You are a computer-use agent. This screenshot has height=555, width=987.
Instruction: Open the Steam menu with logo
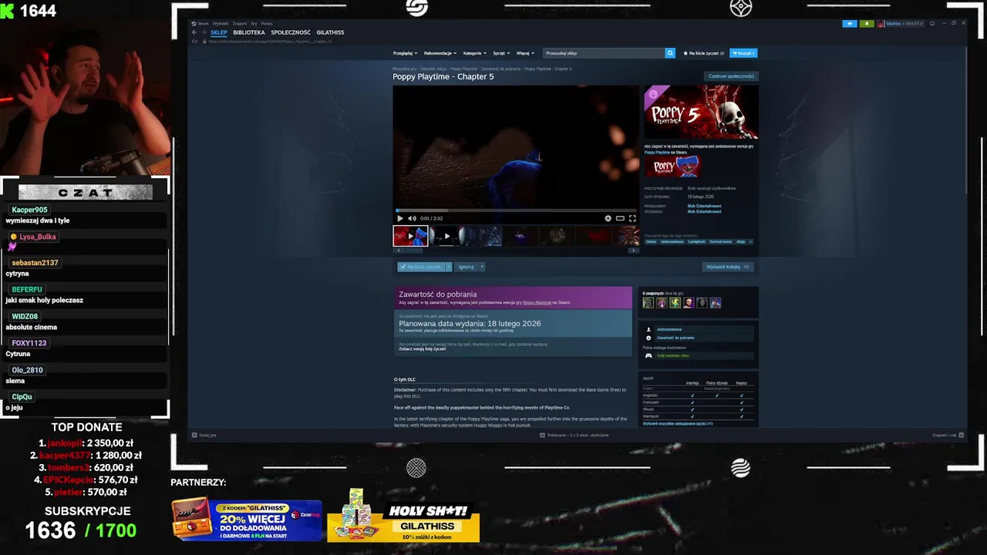click(200, 24)
